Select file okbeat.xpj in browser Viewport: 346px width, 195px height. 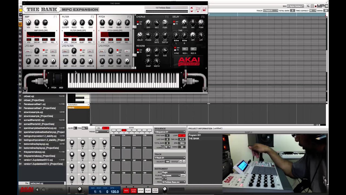29,96
